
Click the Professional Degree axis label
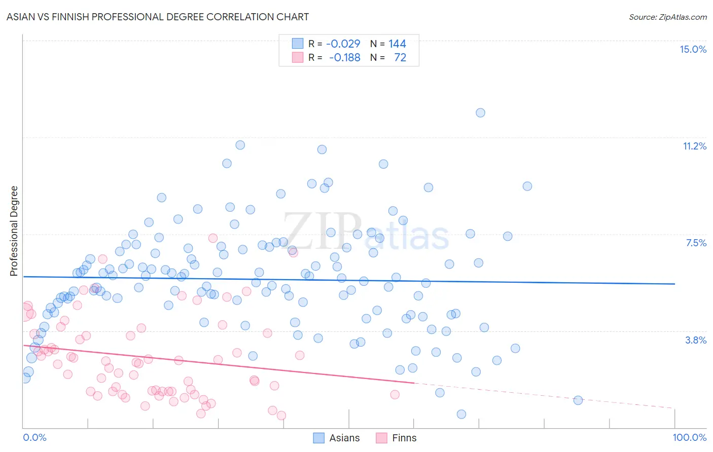[x=14, y=231]
